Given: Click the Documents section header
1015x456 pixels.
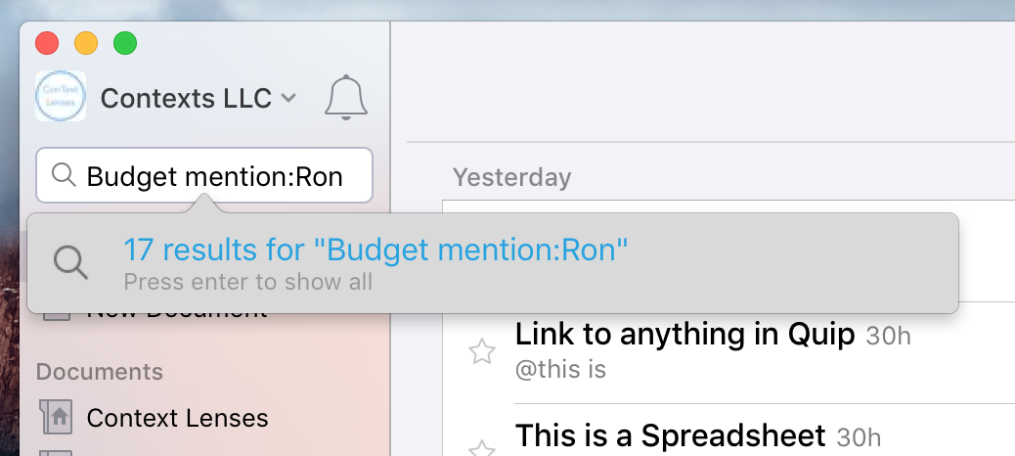Looking at the screenshot, I should point(99,372).
